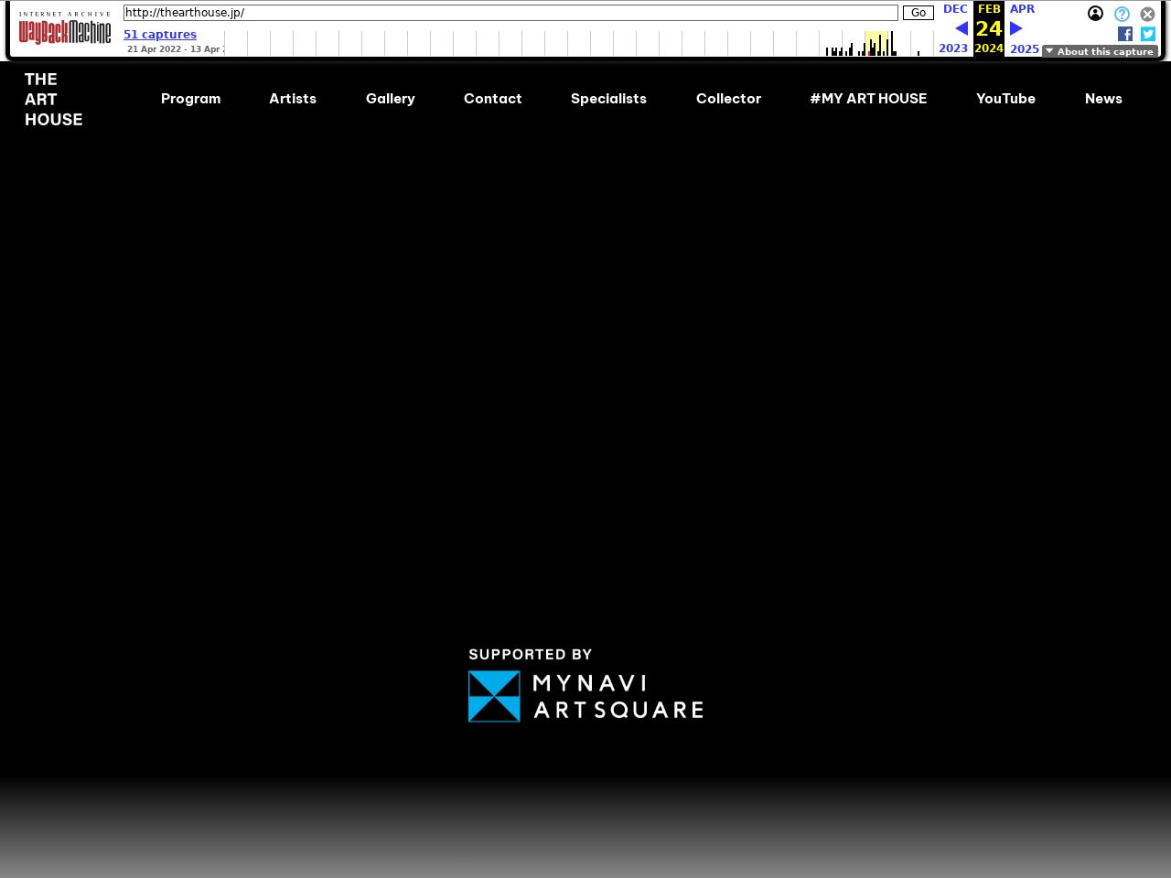
Task: Click the Go button beside the URL
Action: tap(919, 13)
